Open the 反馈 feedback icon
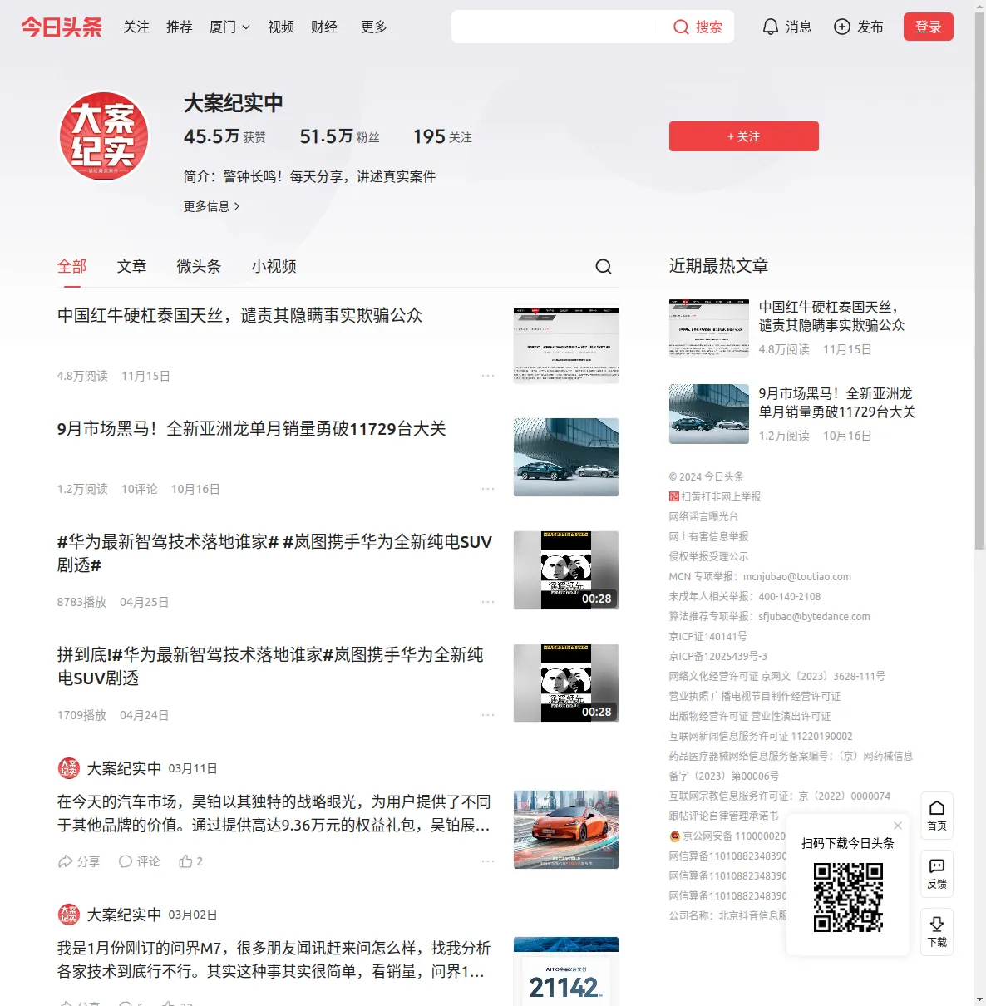 click(x=937, y=874)
